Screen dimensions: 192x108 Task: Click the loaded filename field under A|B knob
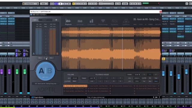pyautogui.click(x=46, y=84)
